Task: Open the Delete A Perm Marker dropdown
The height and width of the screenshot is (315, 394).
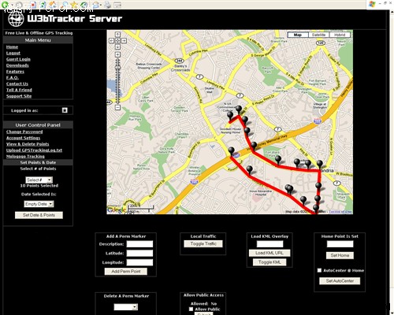Action: click(126, 307)
